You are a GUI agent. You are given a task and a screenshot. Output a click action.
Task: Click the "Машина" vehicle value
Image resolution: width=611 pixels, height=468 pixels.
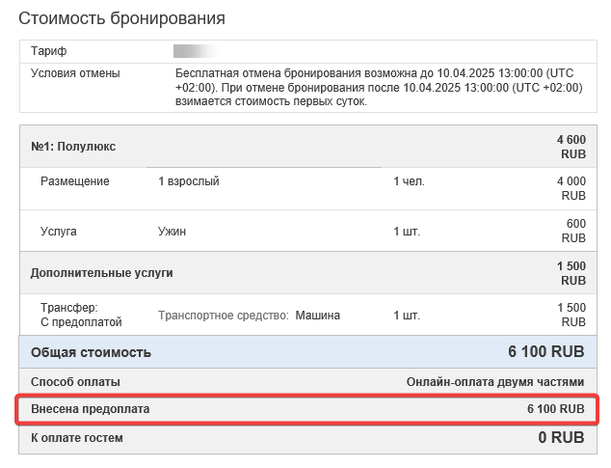(x=317, y=316)
